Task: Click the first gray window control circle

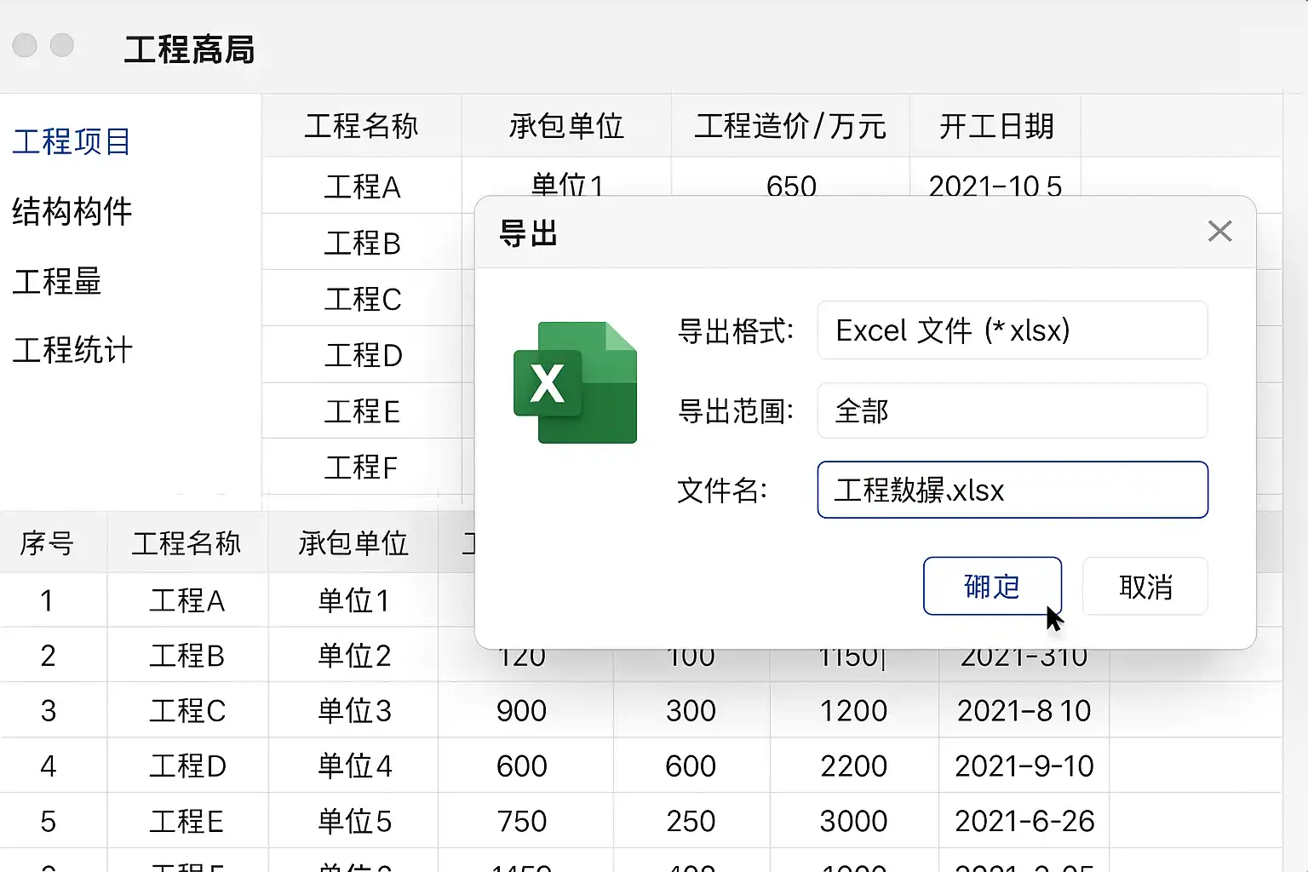Action: 25,45
